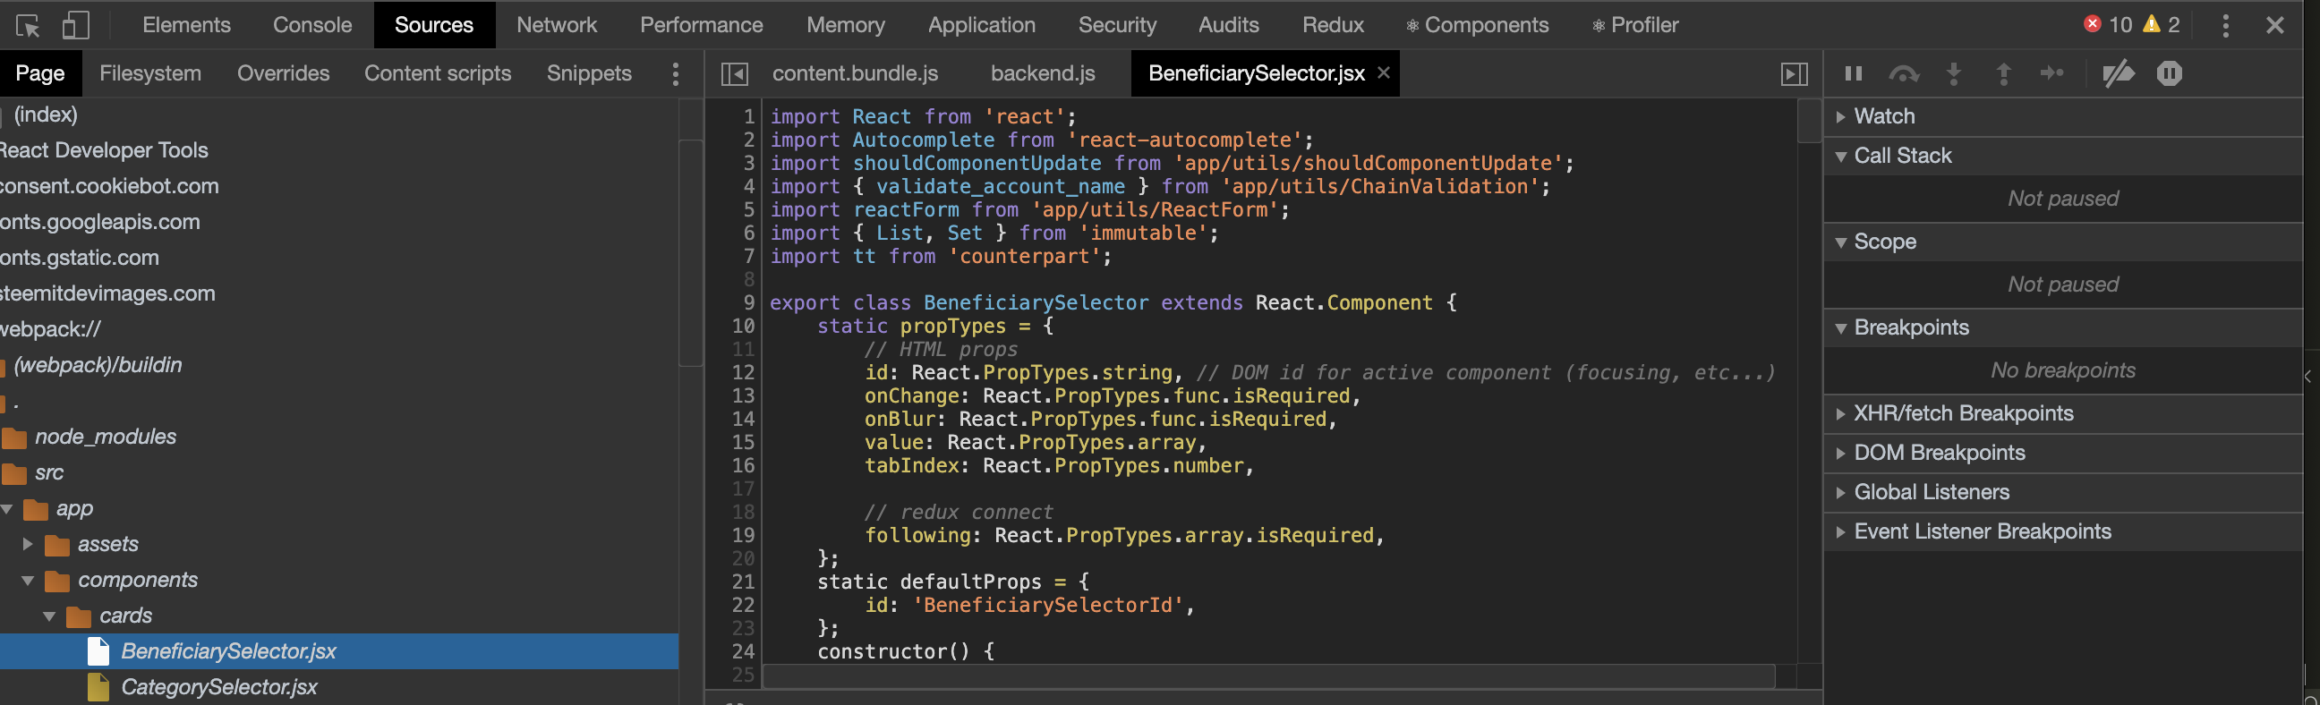Click the editor vertical scrollbar thumb

point(1809,121)
